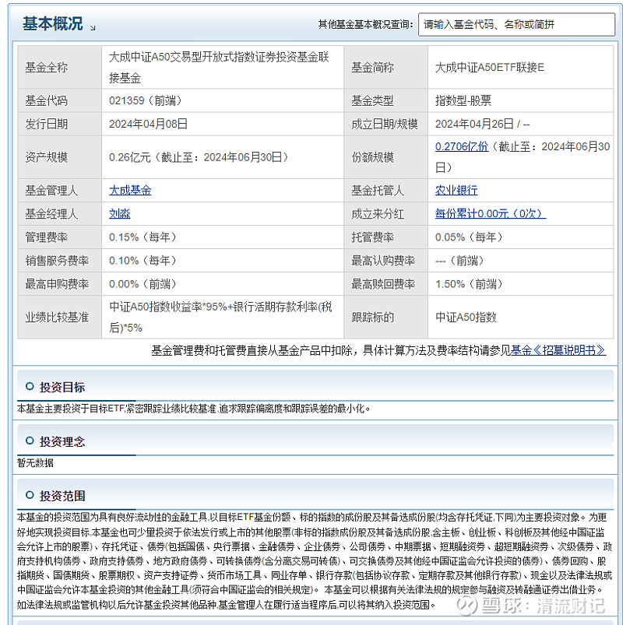Click the investment objective description sentence
The image size is (623, 625).
click(x=193, y=409)
